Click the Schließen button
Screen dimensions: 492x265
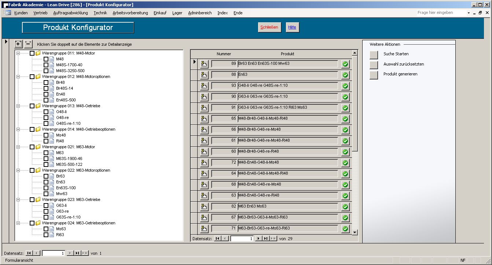[x=269, y=27]
